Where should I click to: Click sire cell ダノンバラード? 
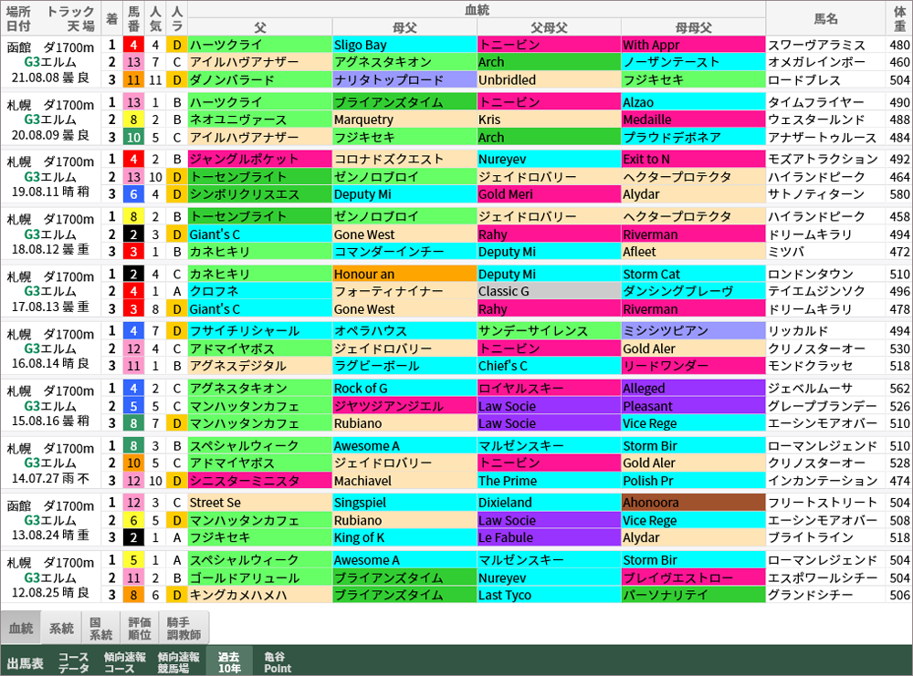(x=259, y=79)
